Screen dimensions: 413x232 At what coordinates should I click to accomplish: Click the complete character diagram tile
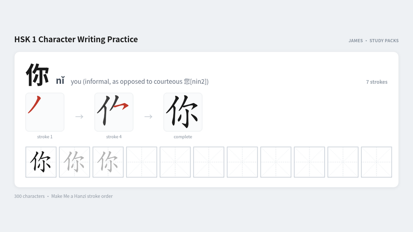pyautogui.click(x=183, y=112)
